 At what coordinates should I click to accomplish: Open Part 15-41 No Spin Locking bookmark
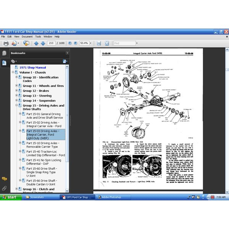[44, 162]
